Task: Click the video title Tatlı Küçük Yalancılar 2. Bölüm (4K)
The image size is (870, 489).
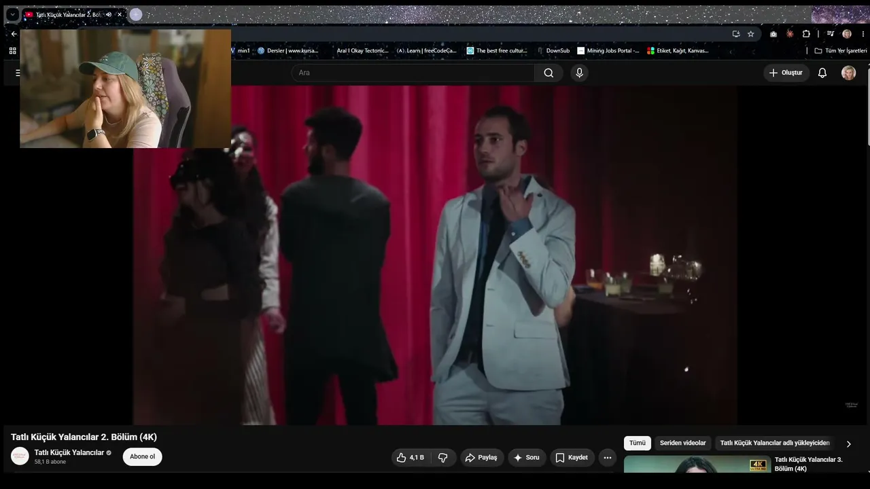Action: point(84,437)
